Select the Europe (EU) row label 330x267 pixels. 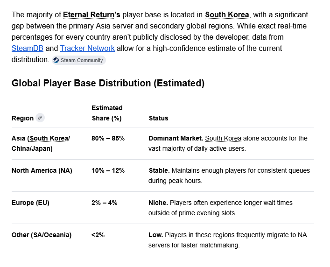(x=30, y=203)
